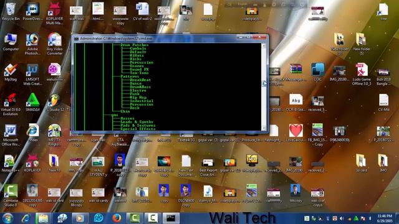This screenshot has height=224, width=399.
Task: Open the OCR-B font file icon
Action: click(x=296, y=102)
